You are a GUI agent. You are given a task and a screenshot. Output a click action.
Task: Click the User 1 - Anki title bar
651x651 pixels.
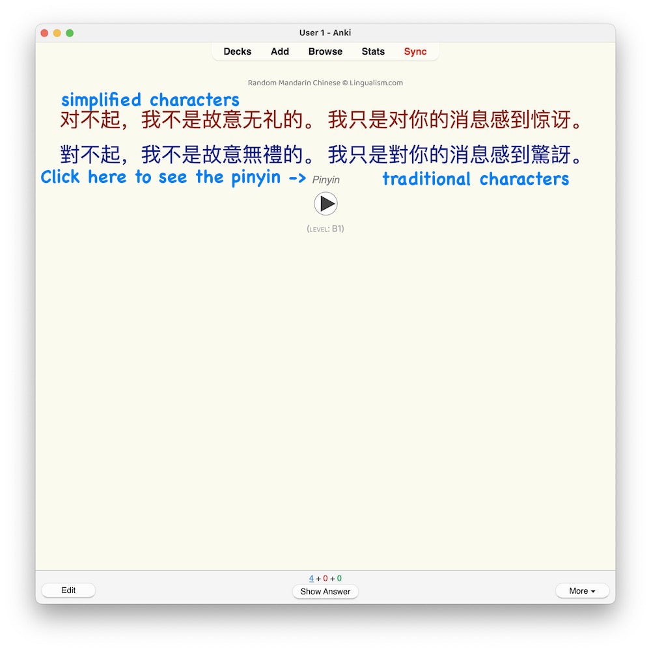pyautogui.click(x=325, y=33)
